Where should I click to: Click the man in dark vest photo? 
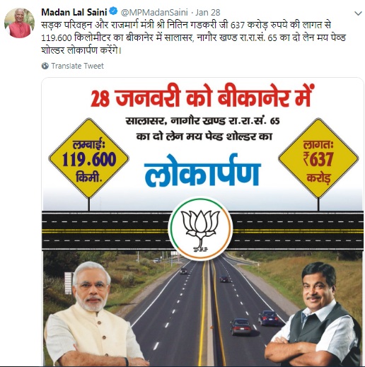[313, 315]
